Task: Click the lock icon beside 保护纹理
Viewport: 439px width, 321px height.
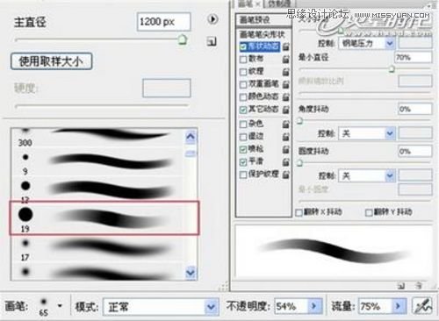Action: click(x=286, y=175)
